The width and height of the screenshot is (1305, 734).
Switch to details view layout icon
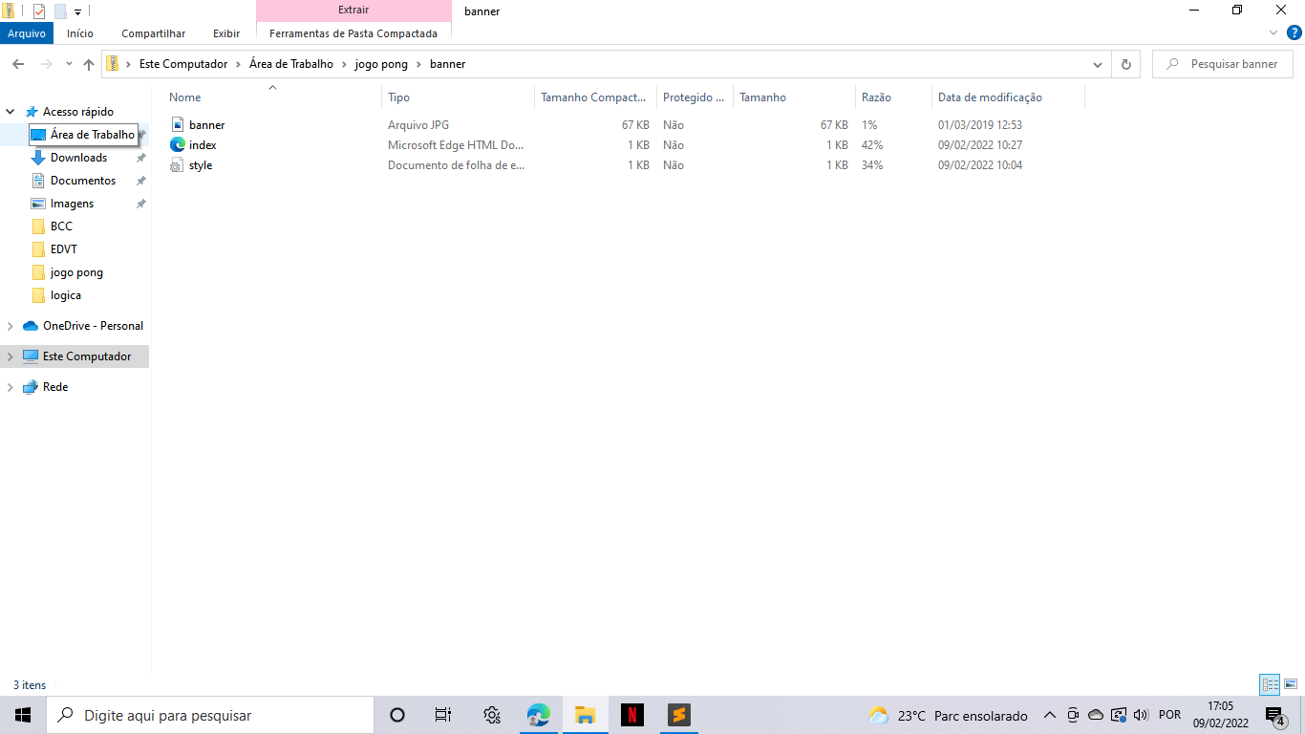pos(1270,684)
